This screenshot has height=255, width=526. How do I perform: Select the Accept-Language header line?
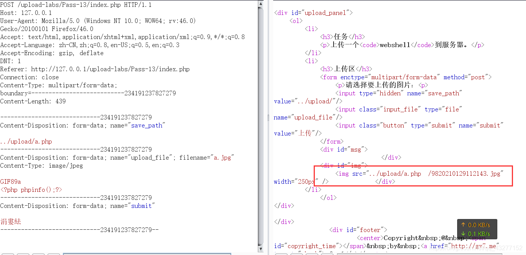pyautogui.click(x=90, y=45)
